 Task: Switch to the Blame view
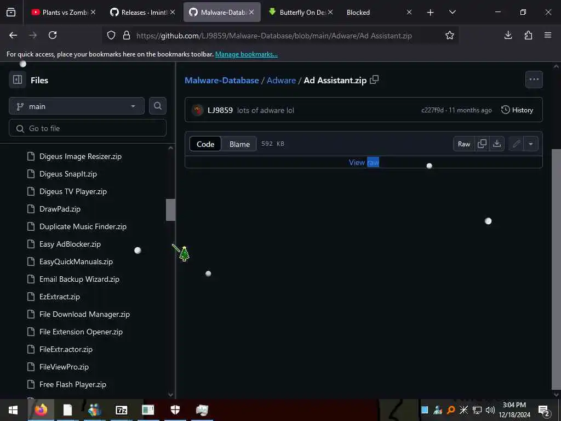click(239, 144)
